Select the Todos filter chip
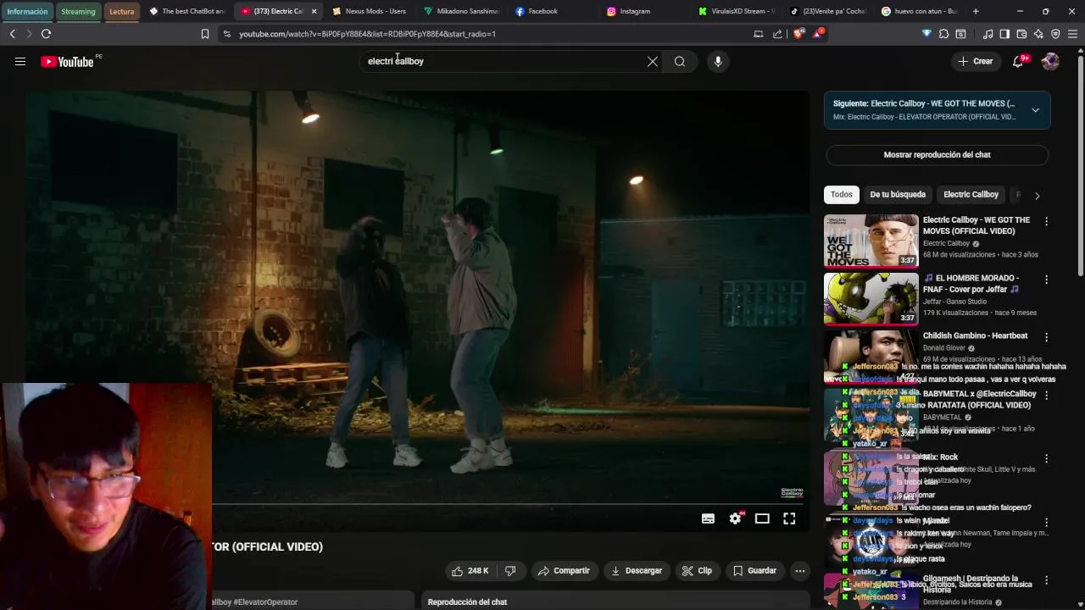 click(842, 195)
